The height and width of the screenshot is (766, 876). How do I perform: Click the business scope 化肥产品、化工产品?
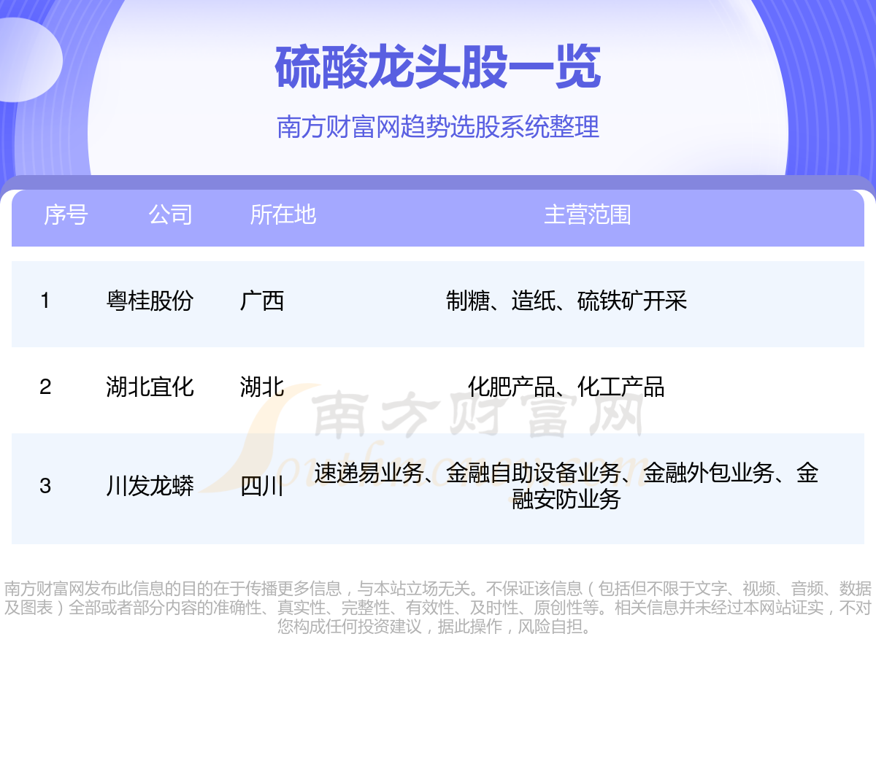click(x=566, y=387)
